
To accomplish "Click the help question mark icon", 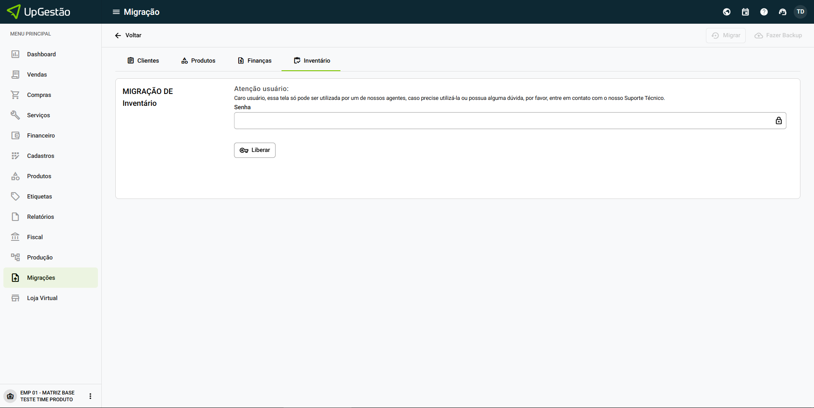I will [x=764, y=12].
